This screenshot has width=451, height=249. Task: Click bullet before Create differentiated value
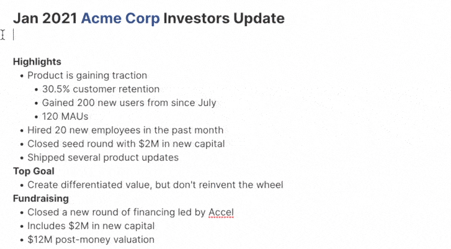pos(22,186)
